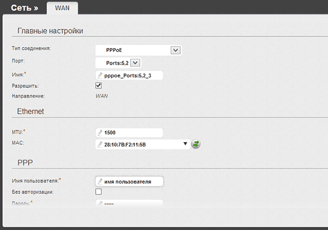Click the Сеть breadcrumb heading
This screenshot has width=328, height=230.
24,8
